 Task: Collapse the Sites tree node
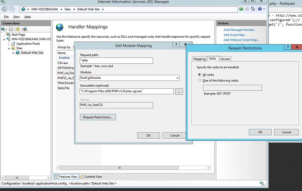point(9,48)
